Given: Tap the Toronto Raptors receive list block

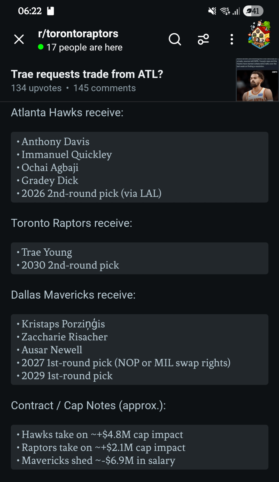Looking at the screenshot, I should pos(139,258).
